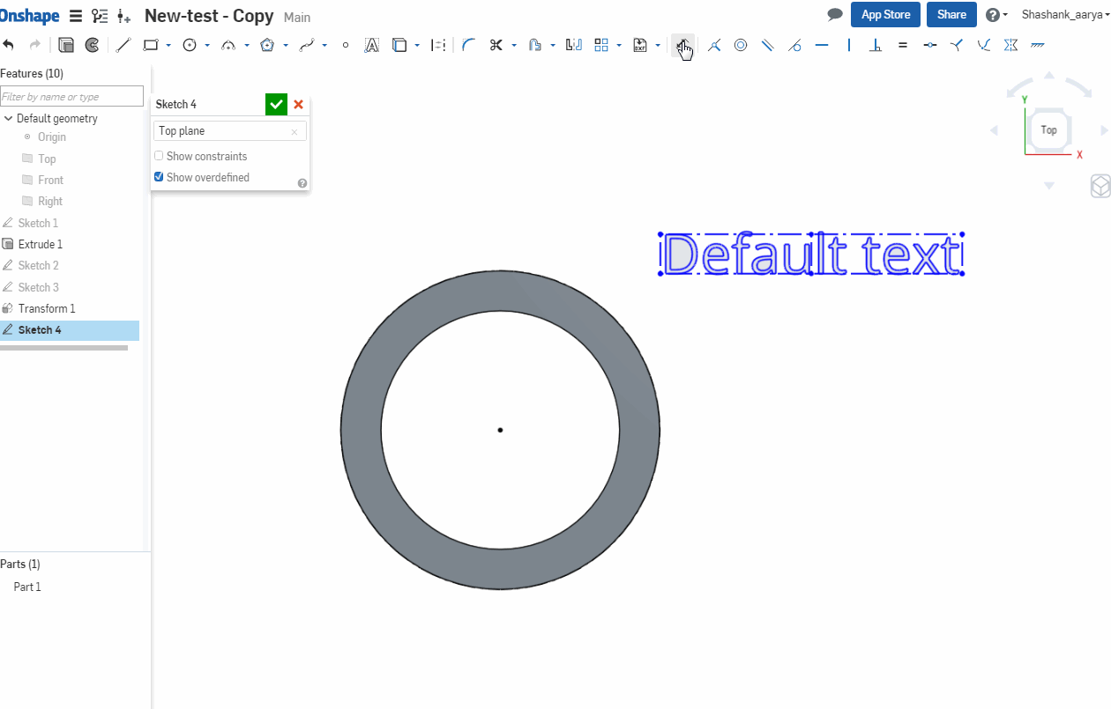
Task: Open the App Store
Action: click(885, 14)
